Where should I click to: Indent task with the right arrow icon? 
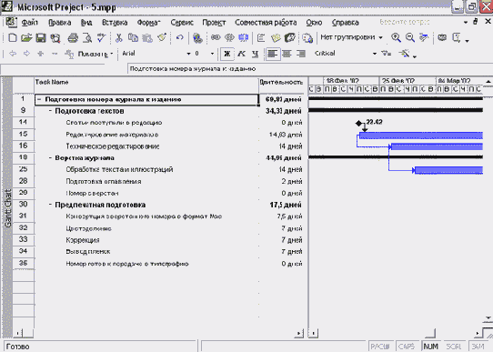tap(26, 54)
